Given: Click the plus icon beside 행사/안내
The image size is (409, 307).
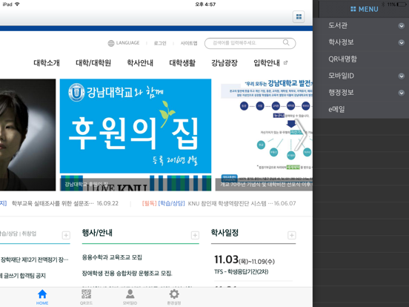Looking at the screenshot, I should click(x=195, y=235).
